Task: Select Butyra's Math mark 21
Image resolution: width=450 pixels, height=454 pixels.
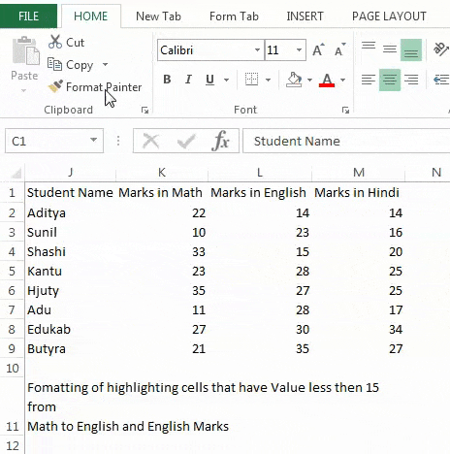Action: tap(162, 348)
